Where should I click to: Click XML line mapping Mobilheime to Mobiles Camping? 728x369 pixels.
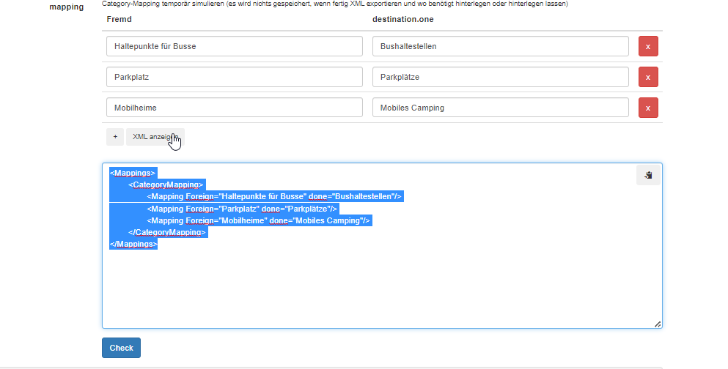coord(258,220)
